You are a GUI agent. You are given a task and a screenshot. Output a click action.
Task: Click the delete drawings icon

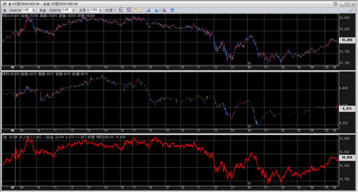(x=164, y=10)
